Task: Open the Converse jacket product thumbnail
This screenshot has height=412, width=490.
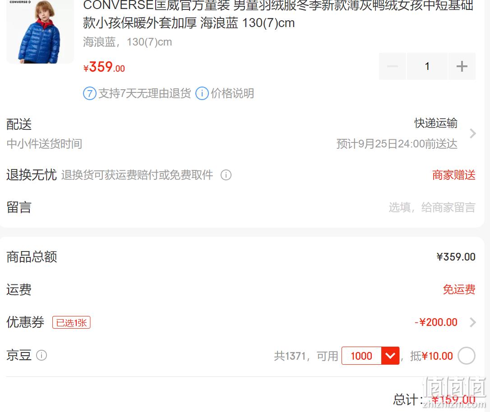Action: (40, 31)
